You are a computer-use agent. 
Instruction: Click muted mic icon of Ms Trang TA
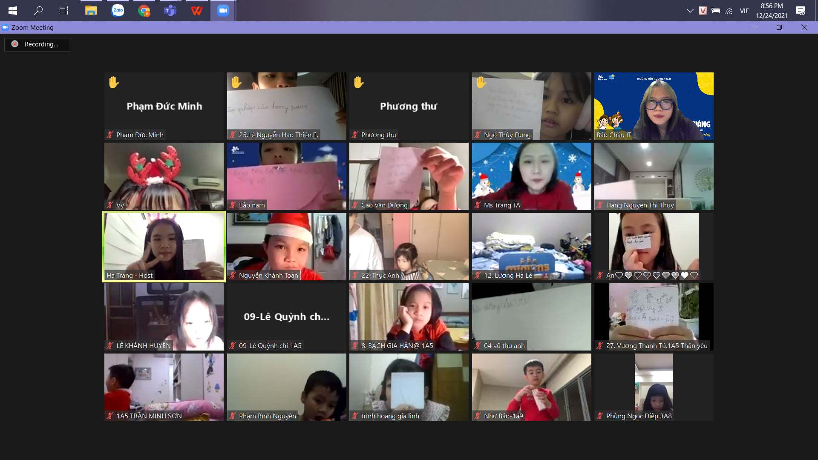[x=478, y=205]
